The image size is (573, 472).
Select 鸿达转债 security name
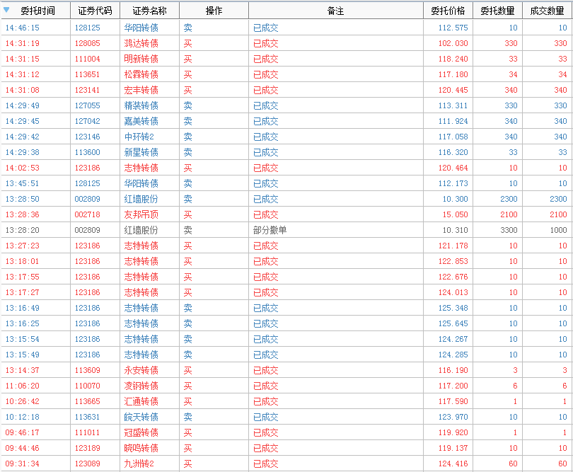point(141,43)
